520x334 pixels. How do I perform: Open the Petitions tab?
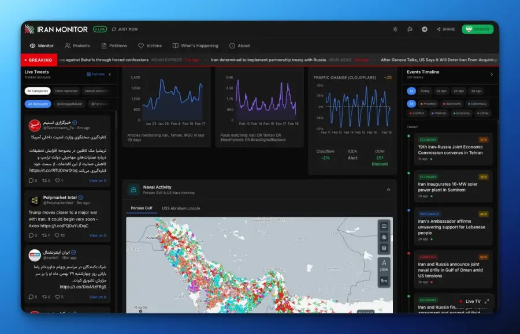(114, 46)
